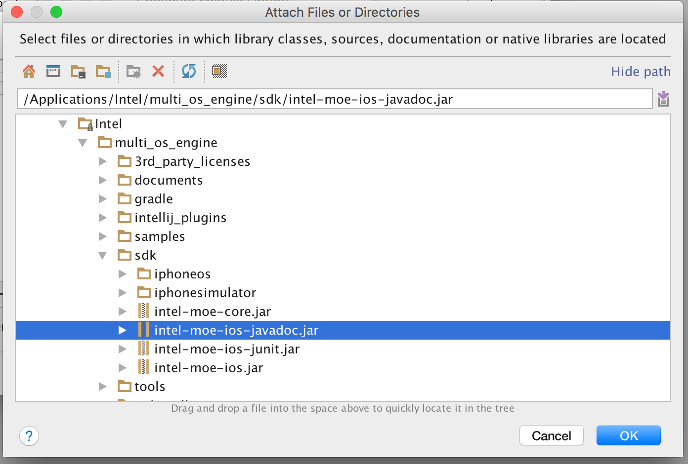Expand the tools folder

[x=103, y=387]
